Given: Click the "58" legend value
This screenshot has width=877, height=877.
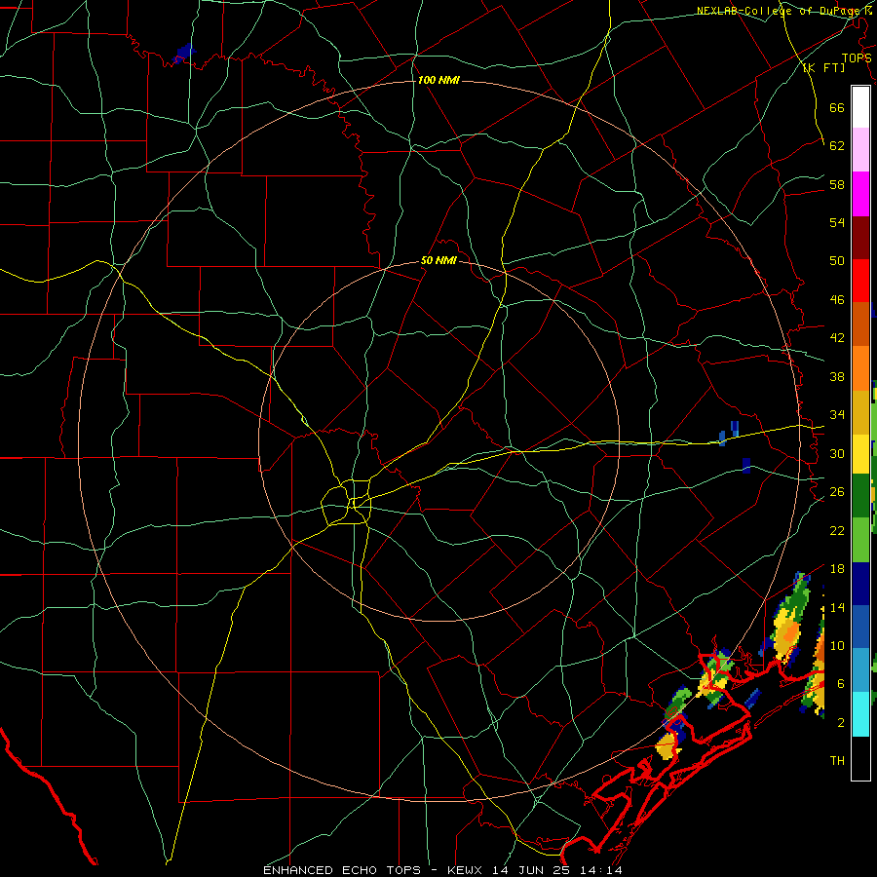Looking at the screenshot, I should click(x=837, y=184).
